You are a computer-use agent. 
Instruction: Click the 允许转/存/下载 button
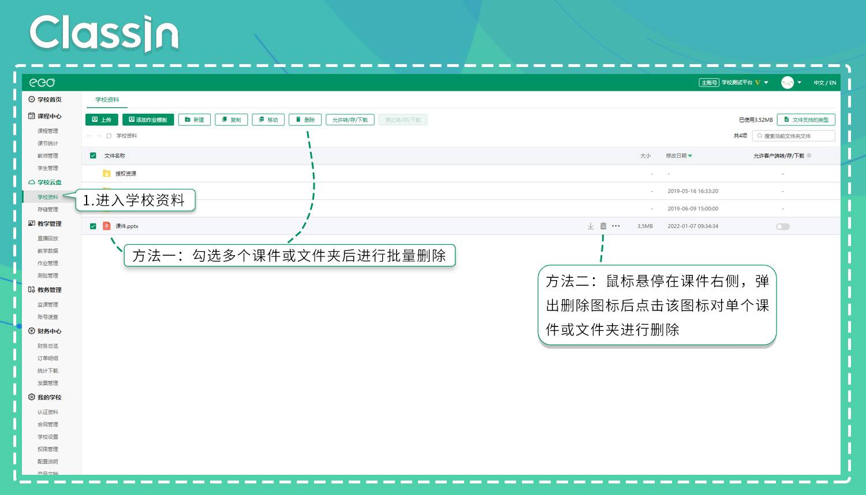coord(350,120)
